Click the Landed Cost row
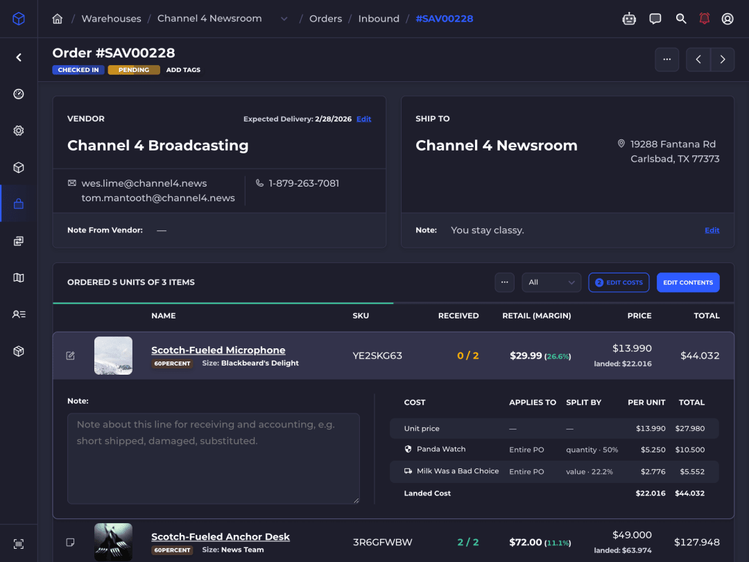Viewport: 749px width, 562px height. (554, 493)
